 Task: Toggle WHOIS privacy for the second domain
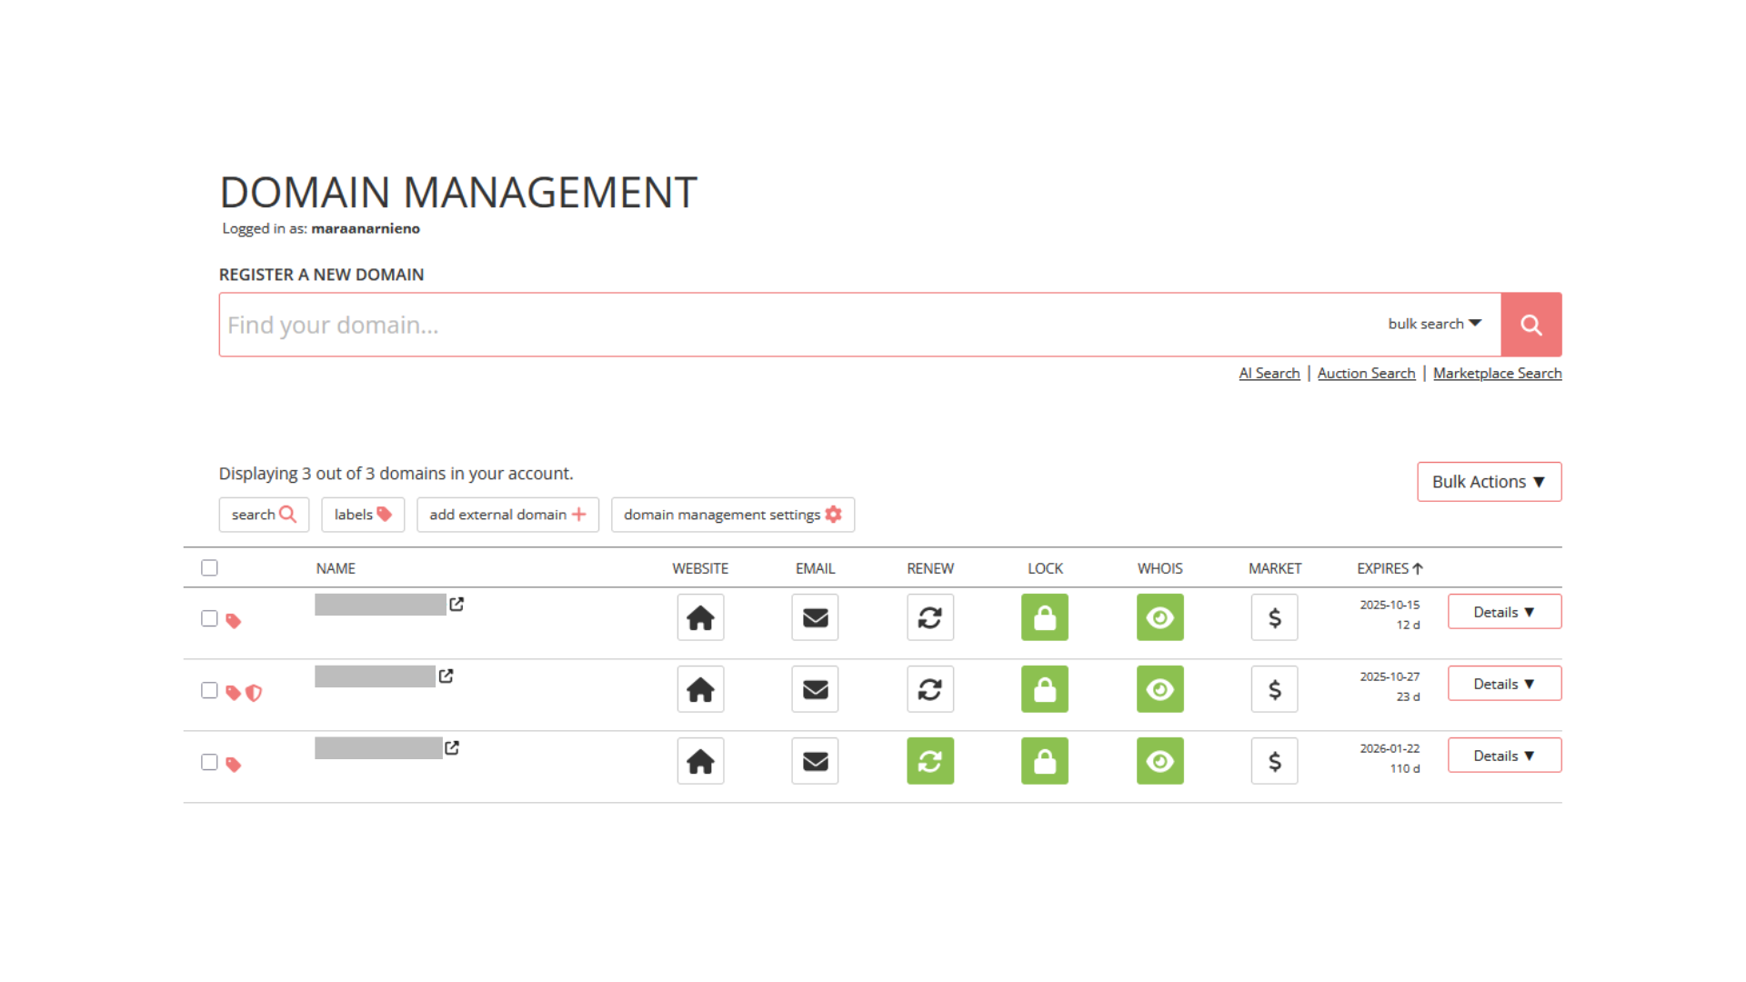click(x=1159, y=689)
